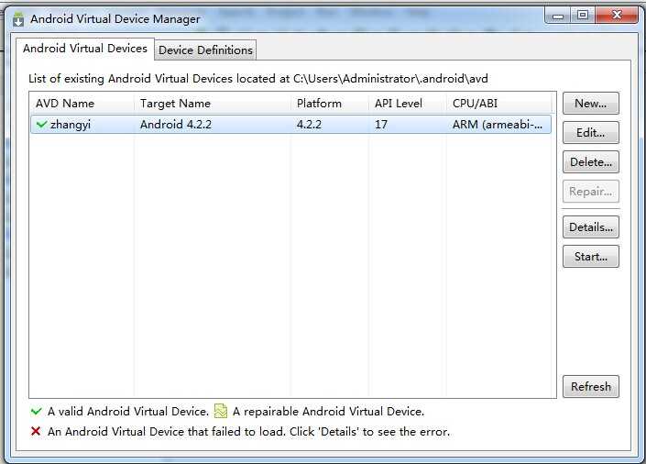646x464 pixels.
Task: Click the Delete... button
Action: tap(591, 162)
